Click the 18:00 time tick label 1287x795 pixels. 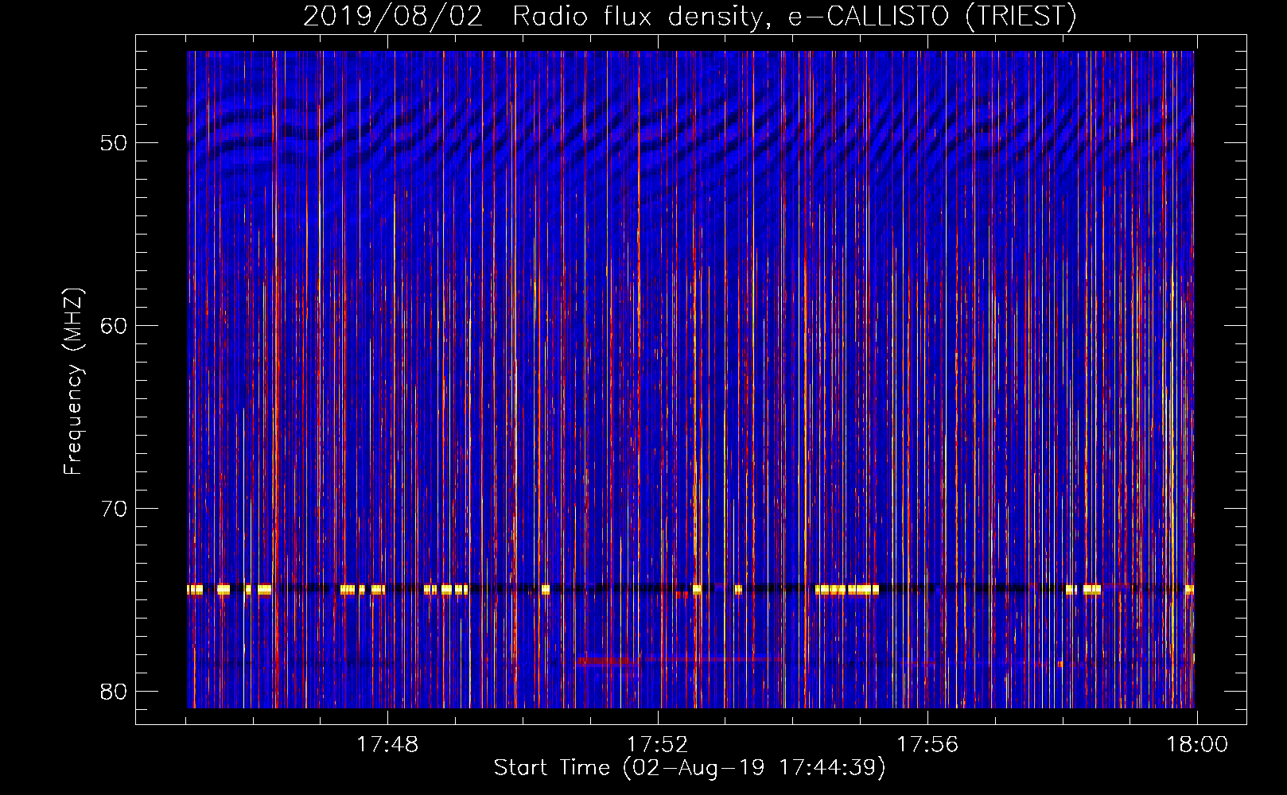1197,745
